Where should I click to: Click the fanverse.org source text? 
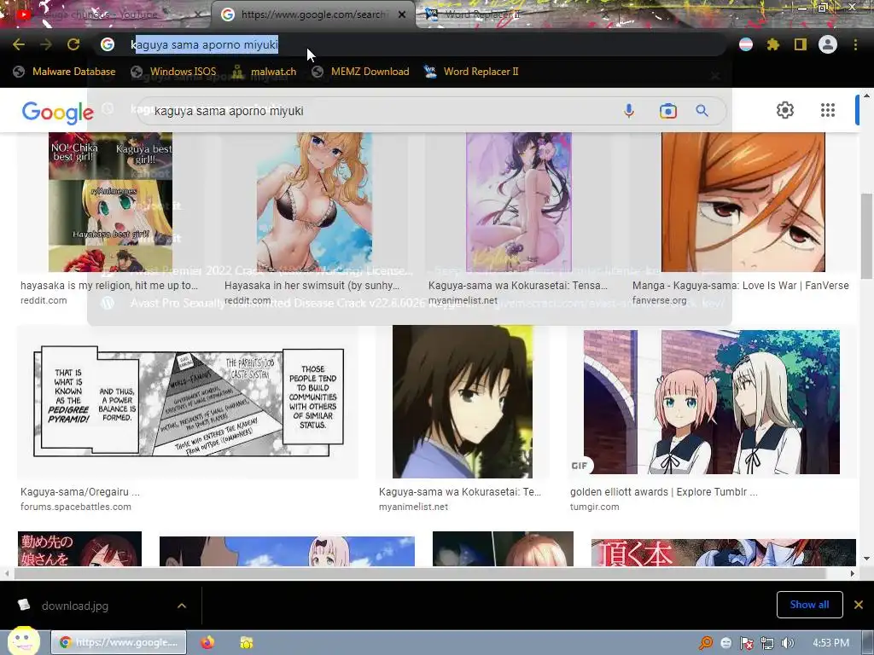click(x=660, y=300)
